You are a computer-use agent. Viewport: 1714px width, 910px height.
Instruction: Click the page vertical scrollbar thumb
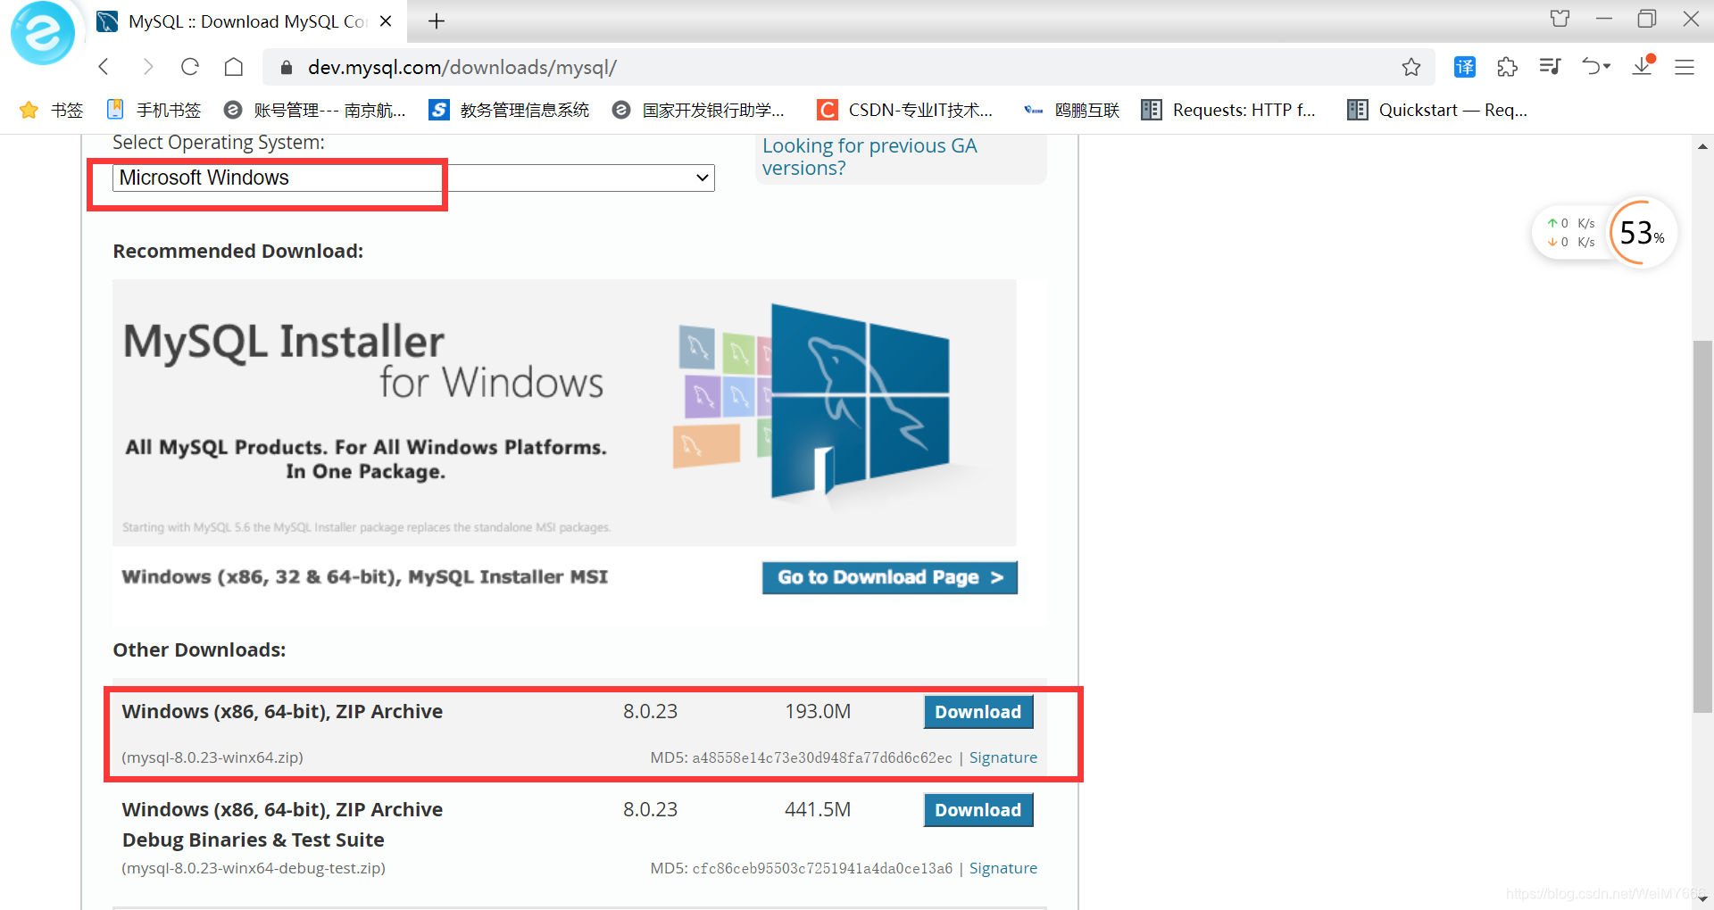click(x=1702, y=526)
